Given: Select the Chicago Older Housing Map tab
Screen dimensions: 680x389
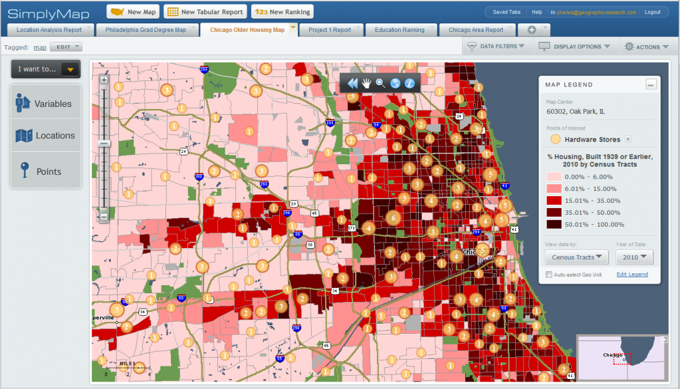Looking at the screenshot, I should click(247, 30).
